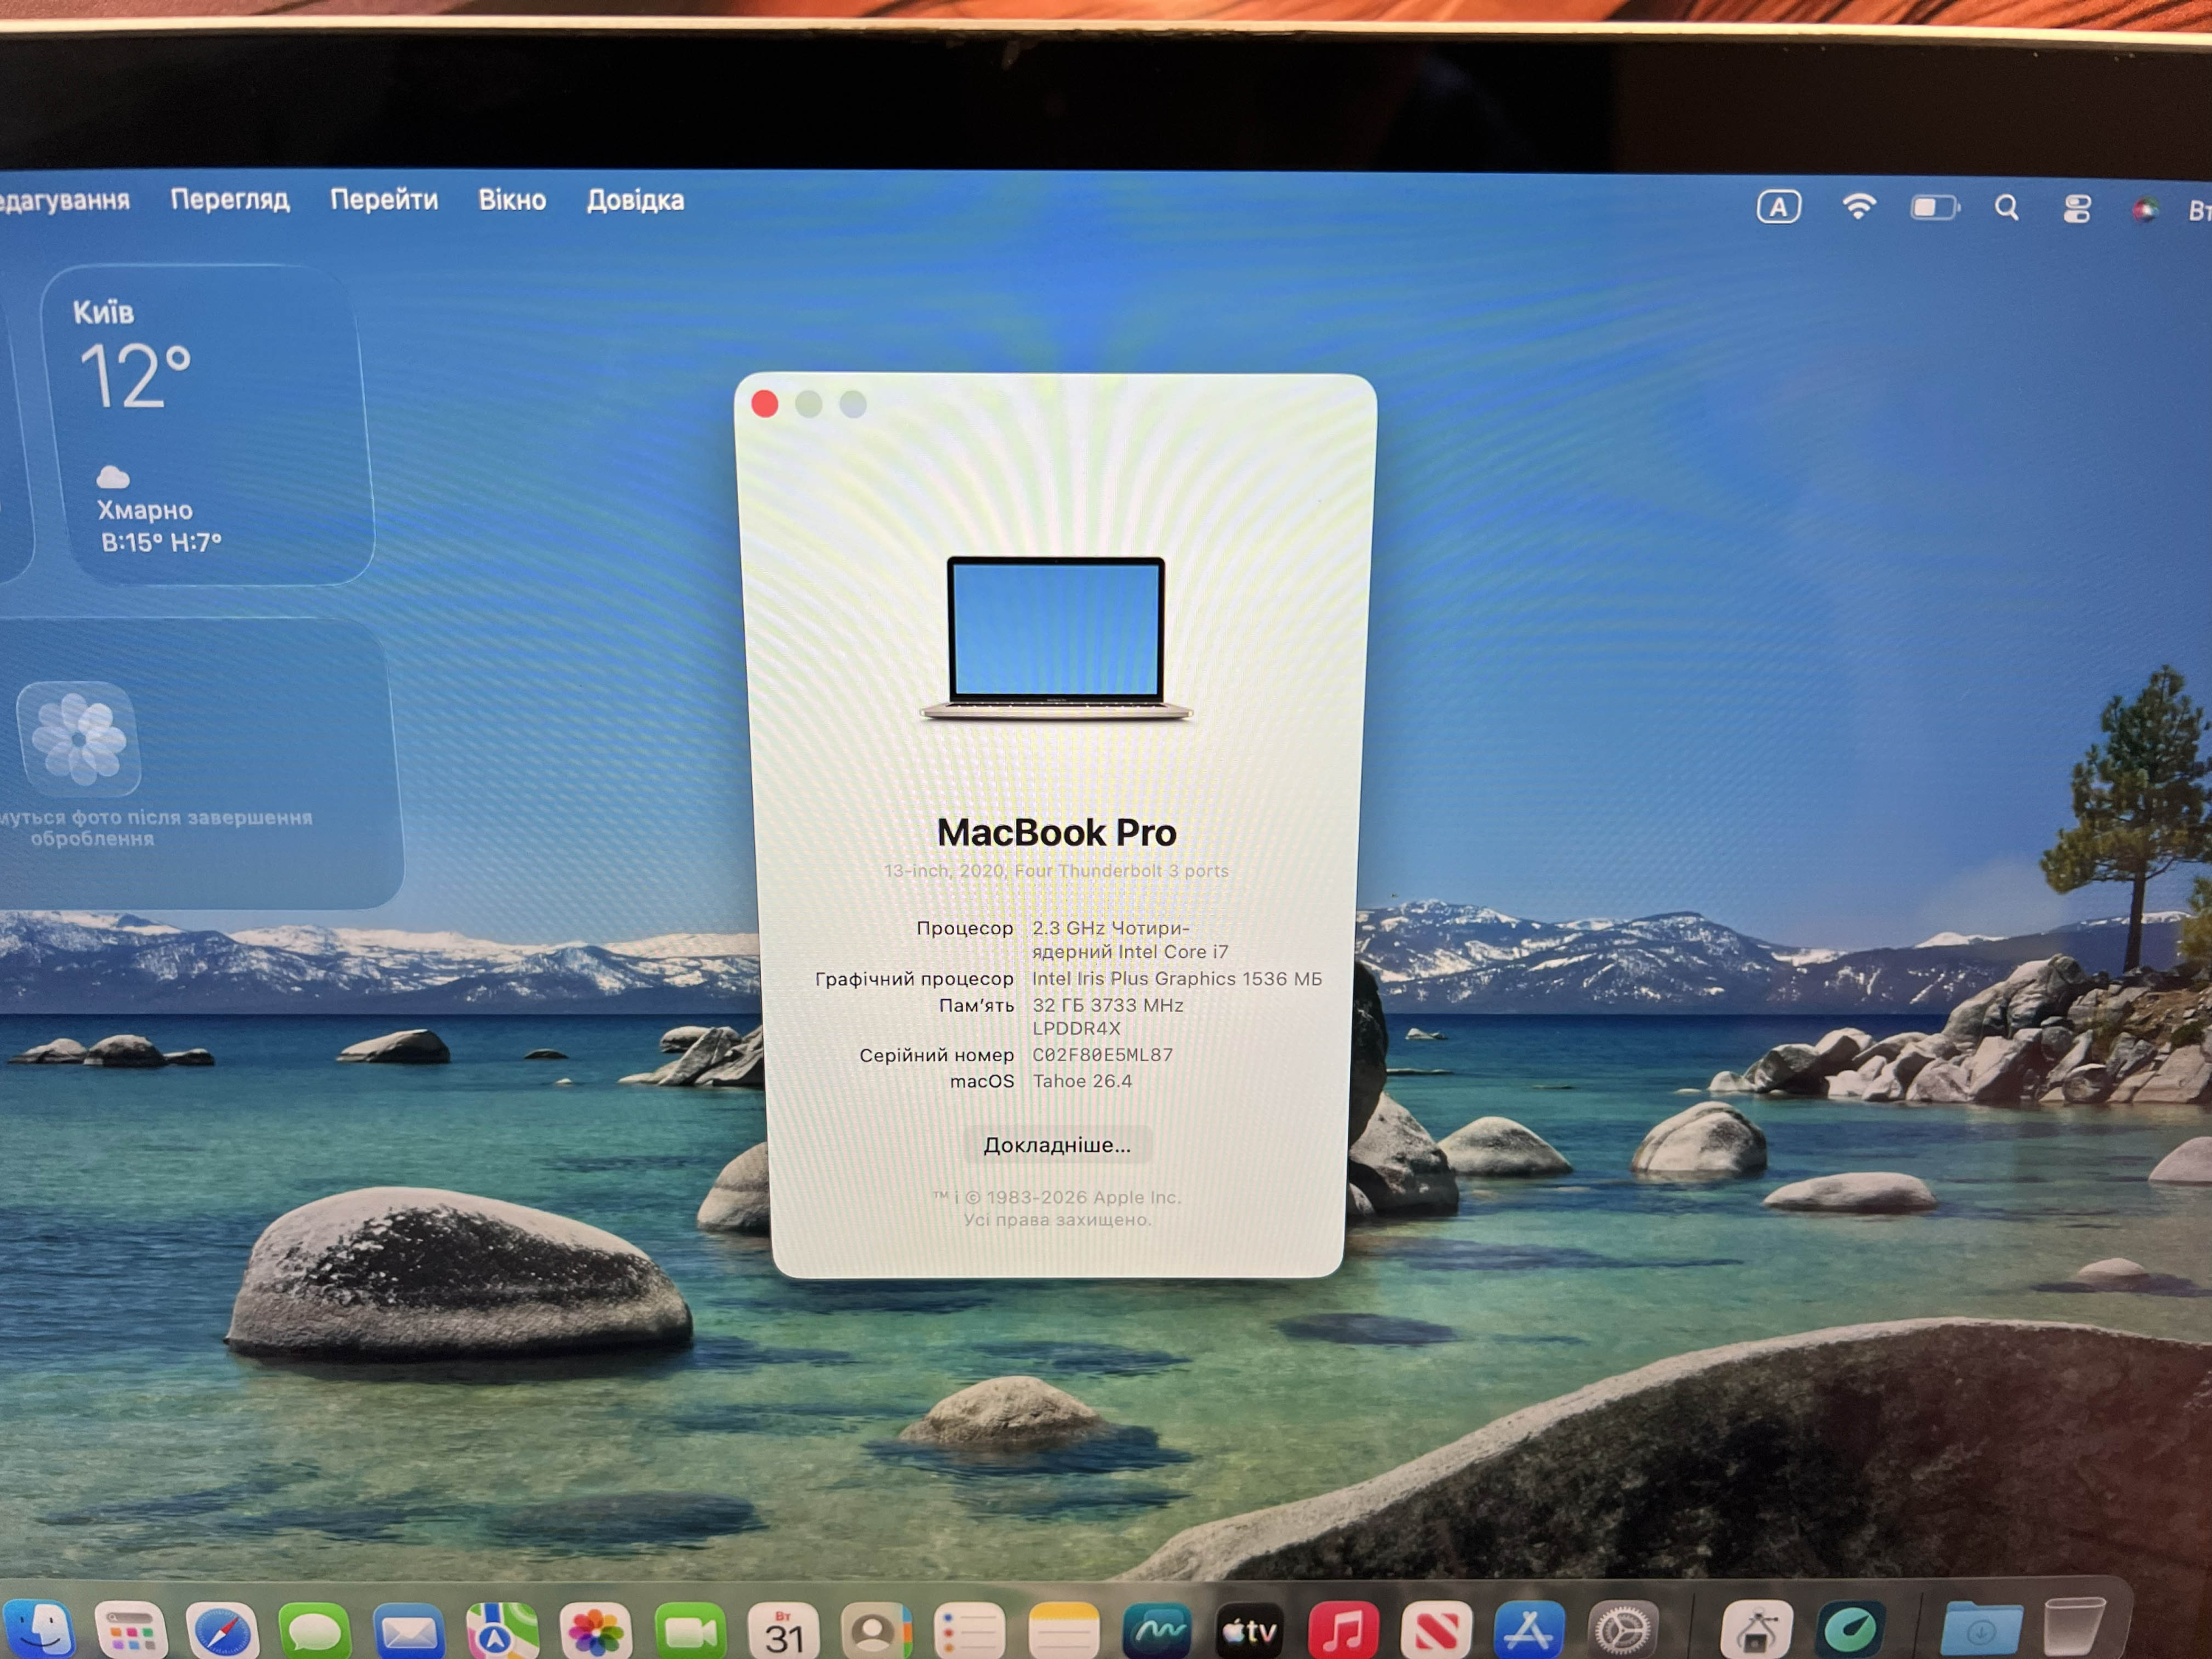This screenshot has height=1659, width=2212.
Task: Open the Mail app in the Dock
Action: tap(409, 1632)
